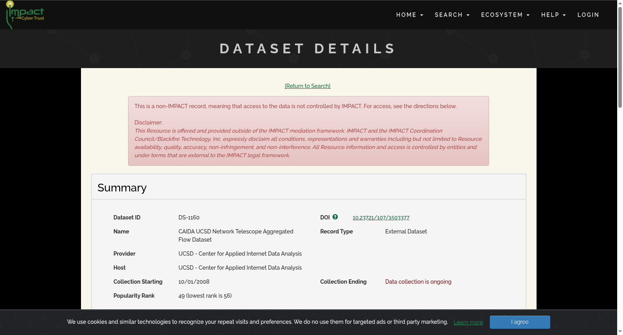Image resolution: width=623 pixels, height=335 pixels.
Task: Click the red disclaimer alert box
Action: click(x=308, y=131)
